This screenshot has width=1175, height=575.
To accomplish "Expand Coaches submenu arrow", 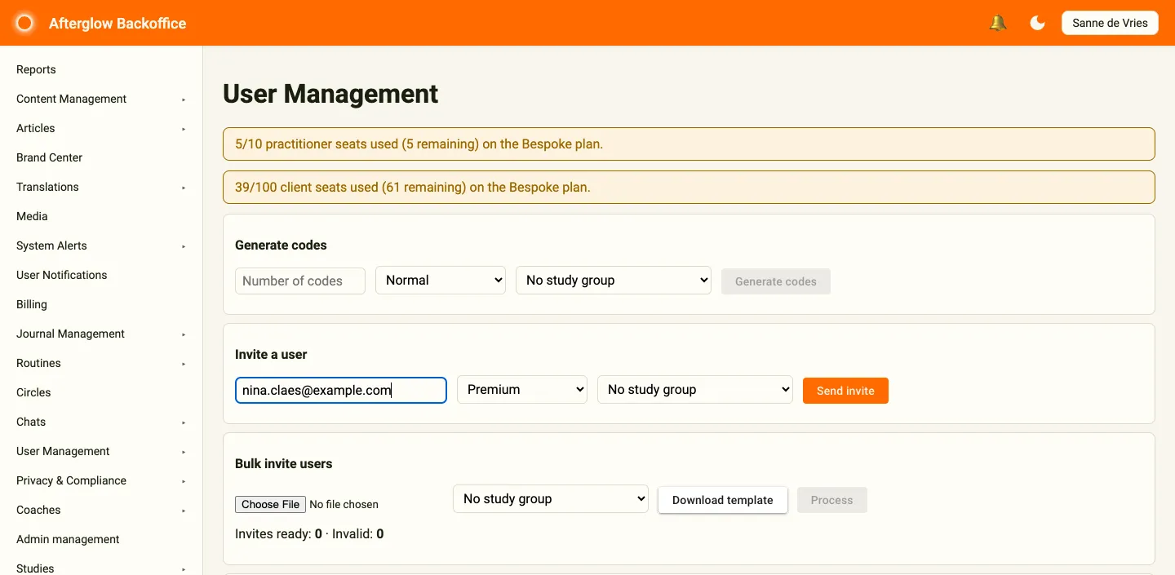I will pyautogui.click(x=184, y=511).
